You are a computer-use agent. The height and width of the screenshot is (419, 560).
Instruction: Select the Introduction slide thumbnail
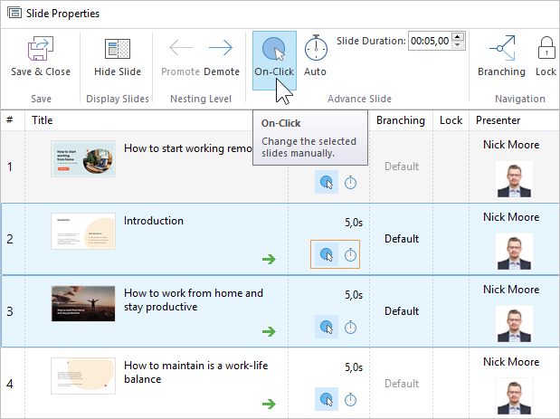click(x=83, y=231)
